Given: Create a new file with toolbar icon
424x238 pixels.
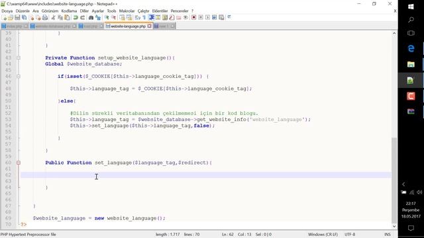Looking at the screenshot, I should point(4,18).
